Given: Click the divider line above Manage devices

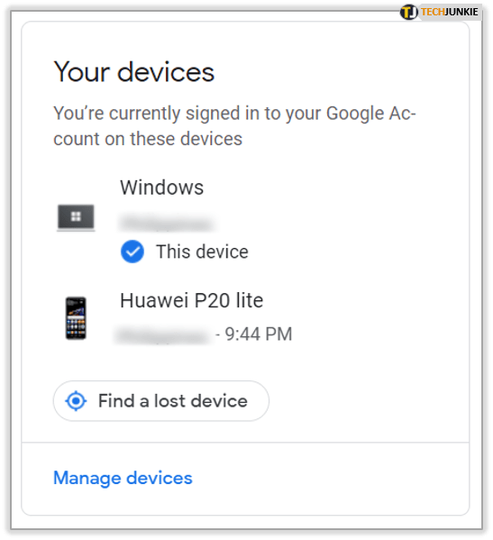Looking at the screenshot, I should tap(245, 443).
